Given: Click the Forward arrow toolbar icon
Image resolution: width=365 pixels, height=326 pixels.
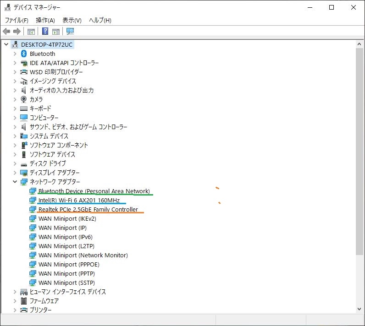Looking at the screenshot, I should click(x=17, y=31).
